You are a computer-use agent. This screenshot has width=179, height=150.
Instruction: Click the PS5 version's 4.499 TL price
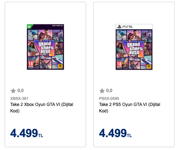coord(115,133)
